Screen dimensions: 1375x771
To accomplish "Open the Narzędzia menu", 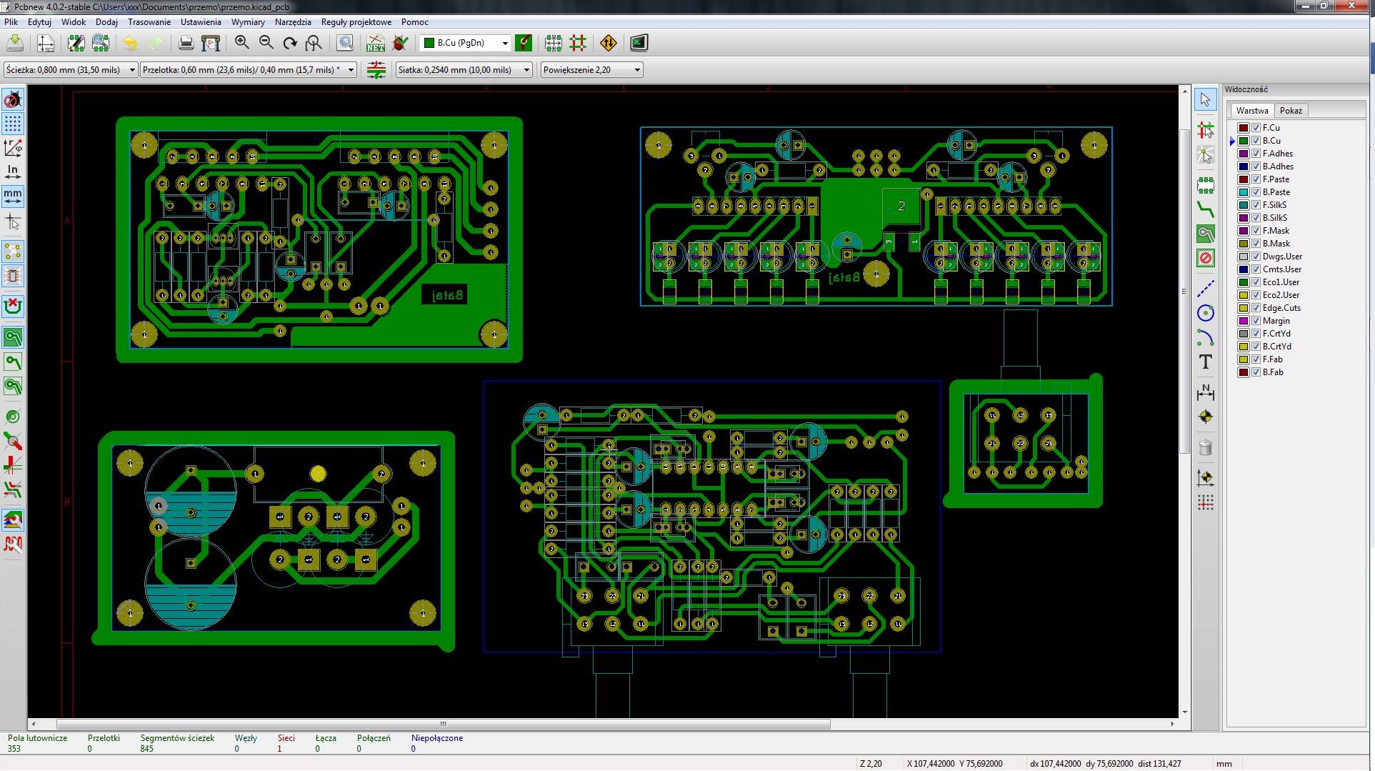I will point(293,22).
